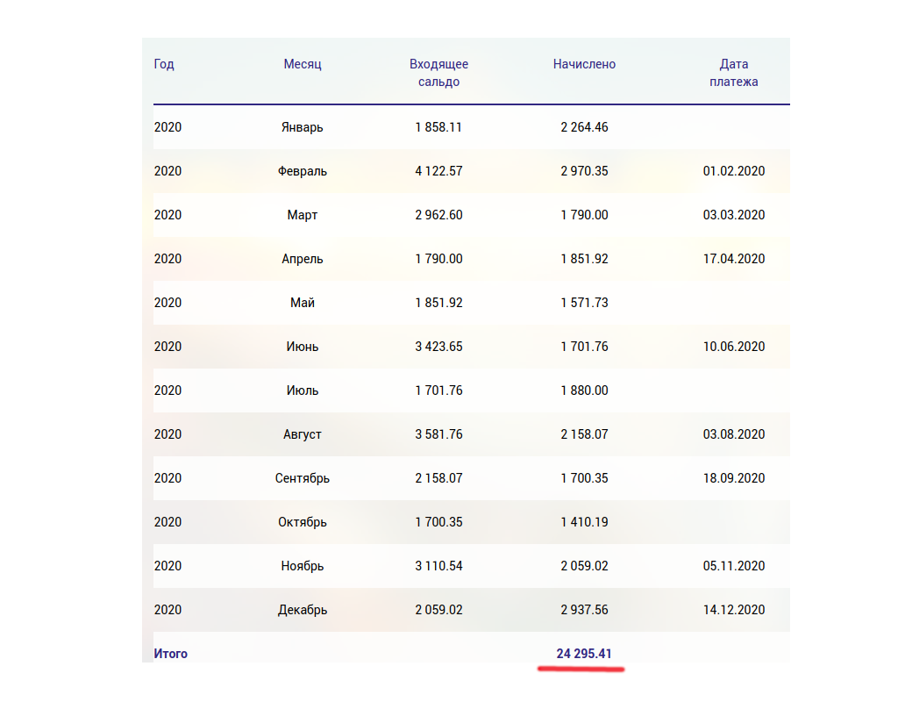Click November's incoming balance 3 110.54
Screen dimensions: 898x702
click(438, 566)
